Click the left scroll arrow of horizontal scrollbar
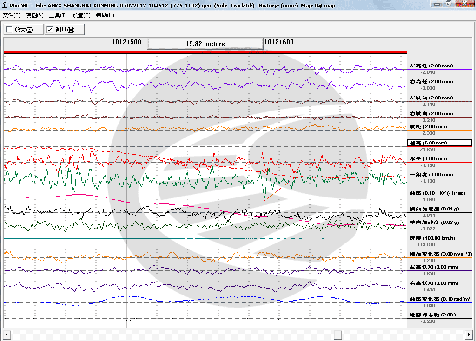Screen dimensions: 476x341 pos(7,334)
